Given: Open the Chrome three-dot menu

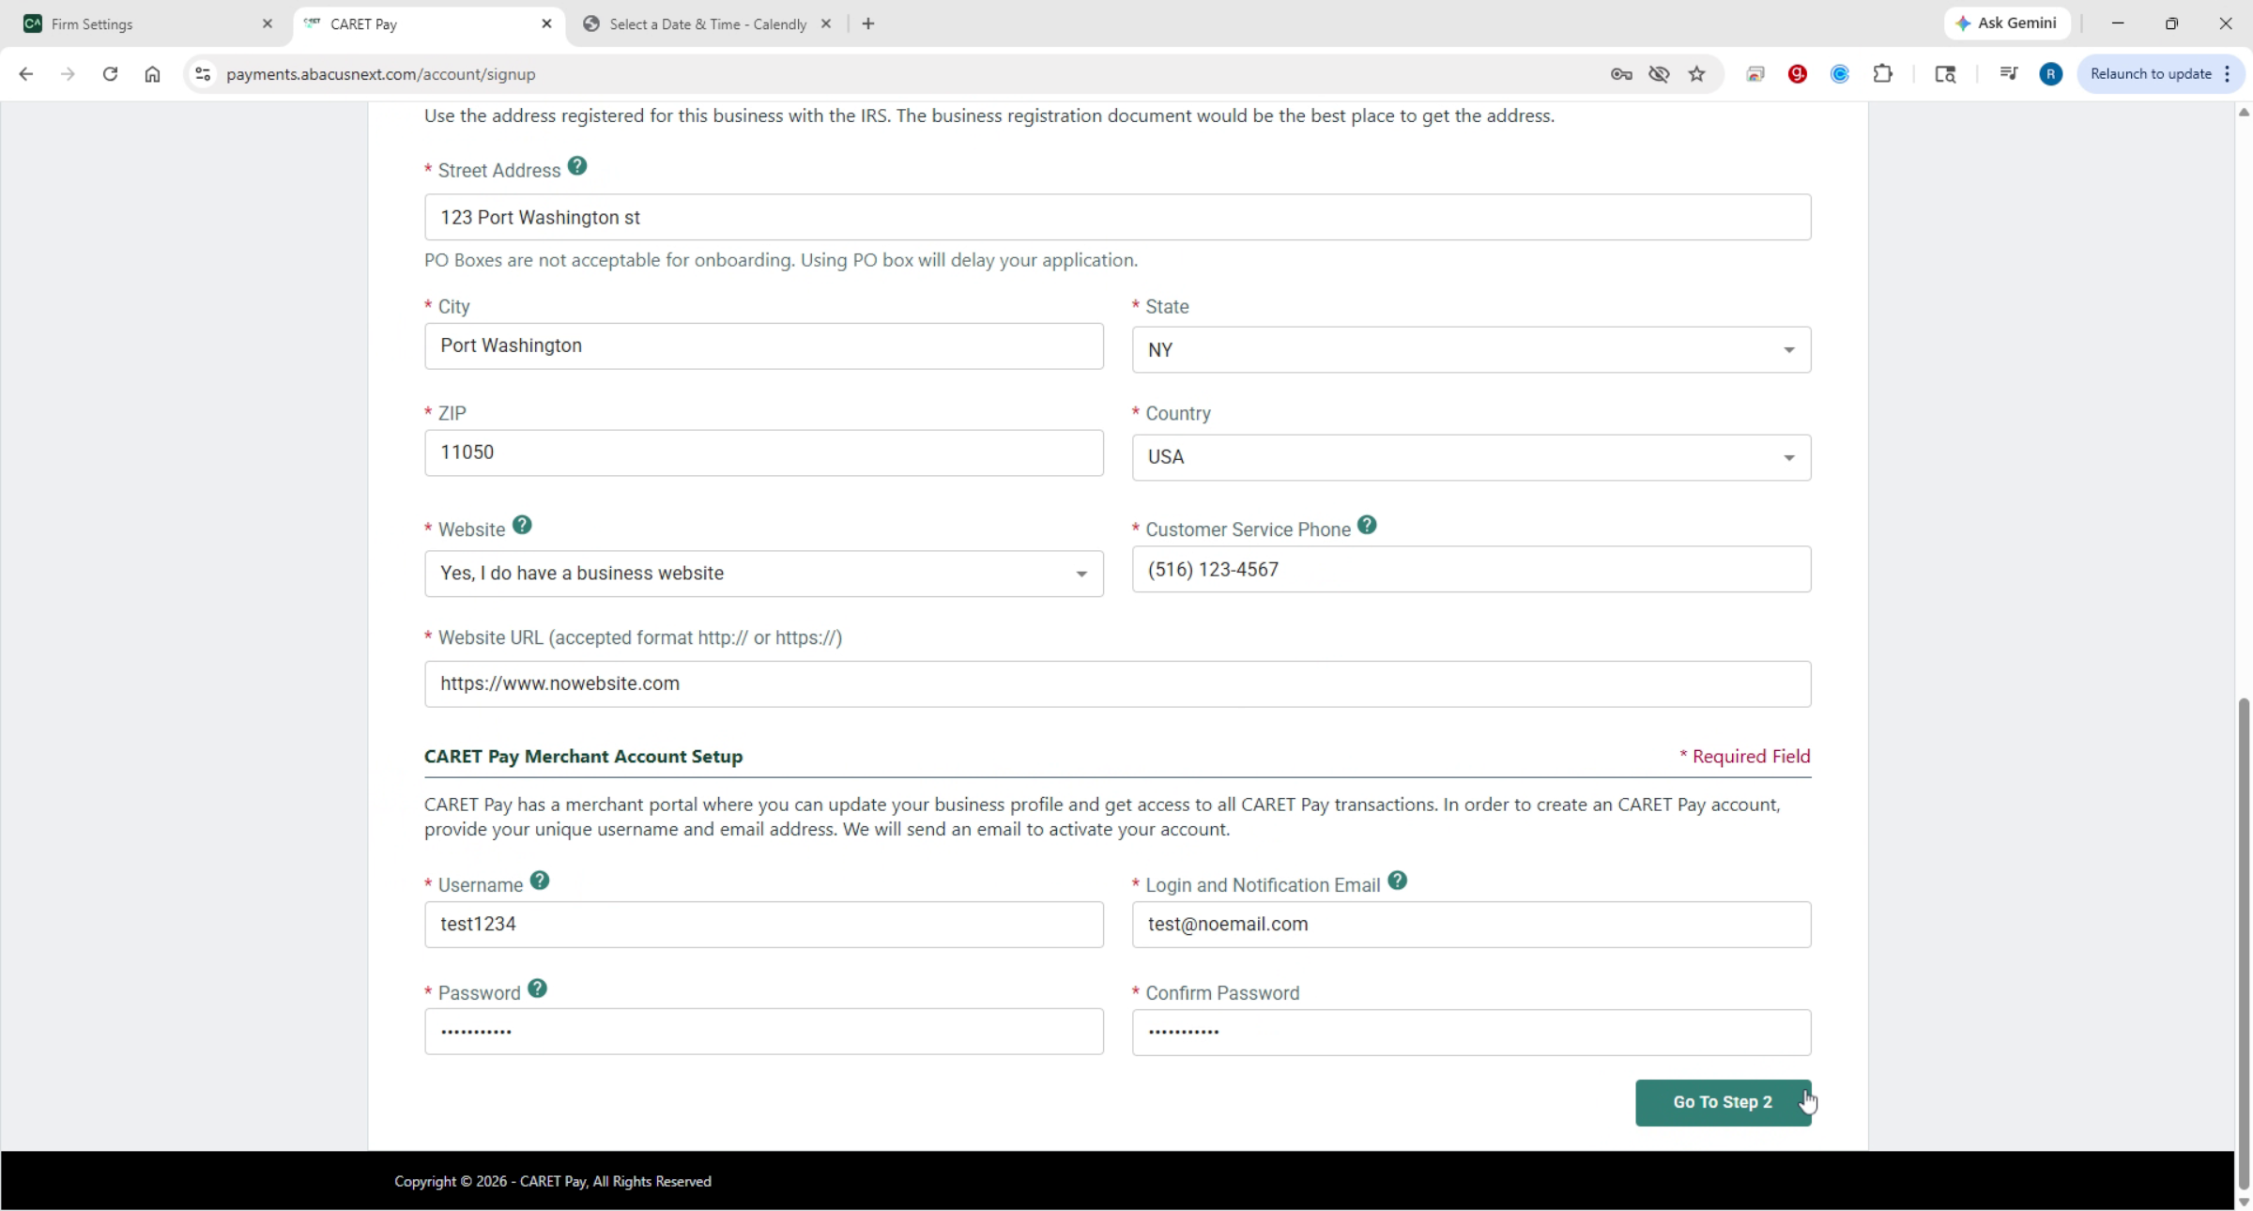Looking at the screenshot, I should [2228, 74].
